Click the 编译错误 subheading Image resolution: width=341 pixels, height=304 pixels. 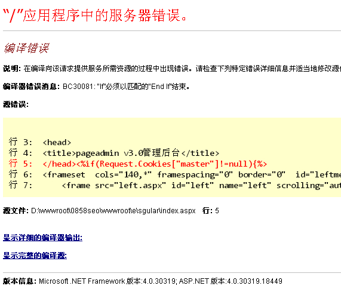[x=26, y=48]
